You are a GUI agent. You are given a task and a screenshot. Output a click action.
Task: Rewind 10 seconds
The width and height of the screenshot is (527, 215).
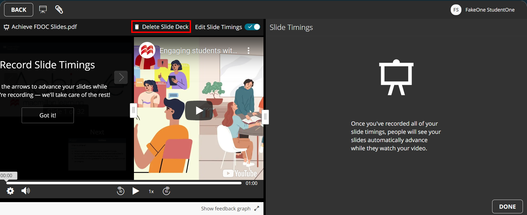pyautogui.click(x=120, y=191)
